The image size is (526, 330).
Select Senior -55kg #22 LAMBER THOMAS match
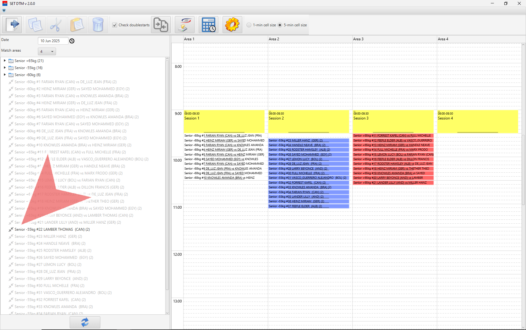click(x=52, y=229)
